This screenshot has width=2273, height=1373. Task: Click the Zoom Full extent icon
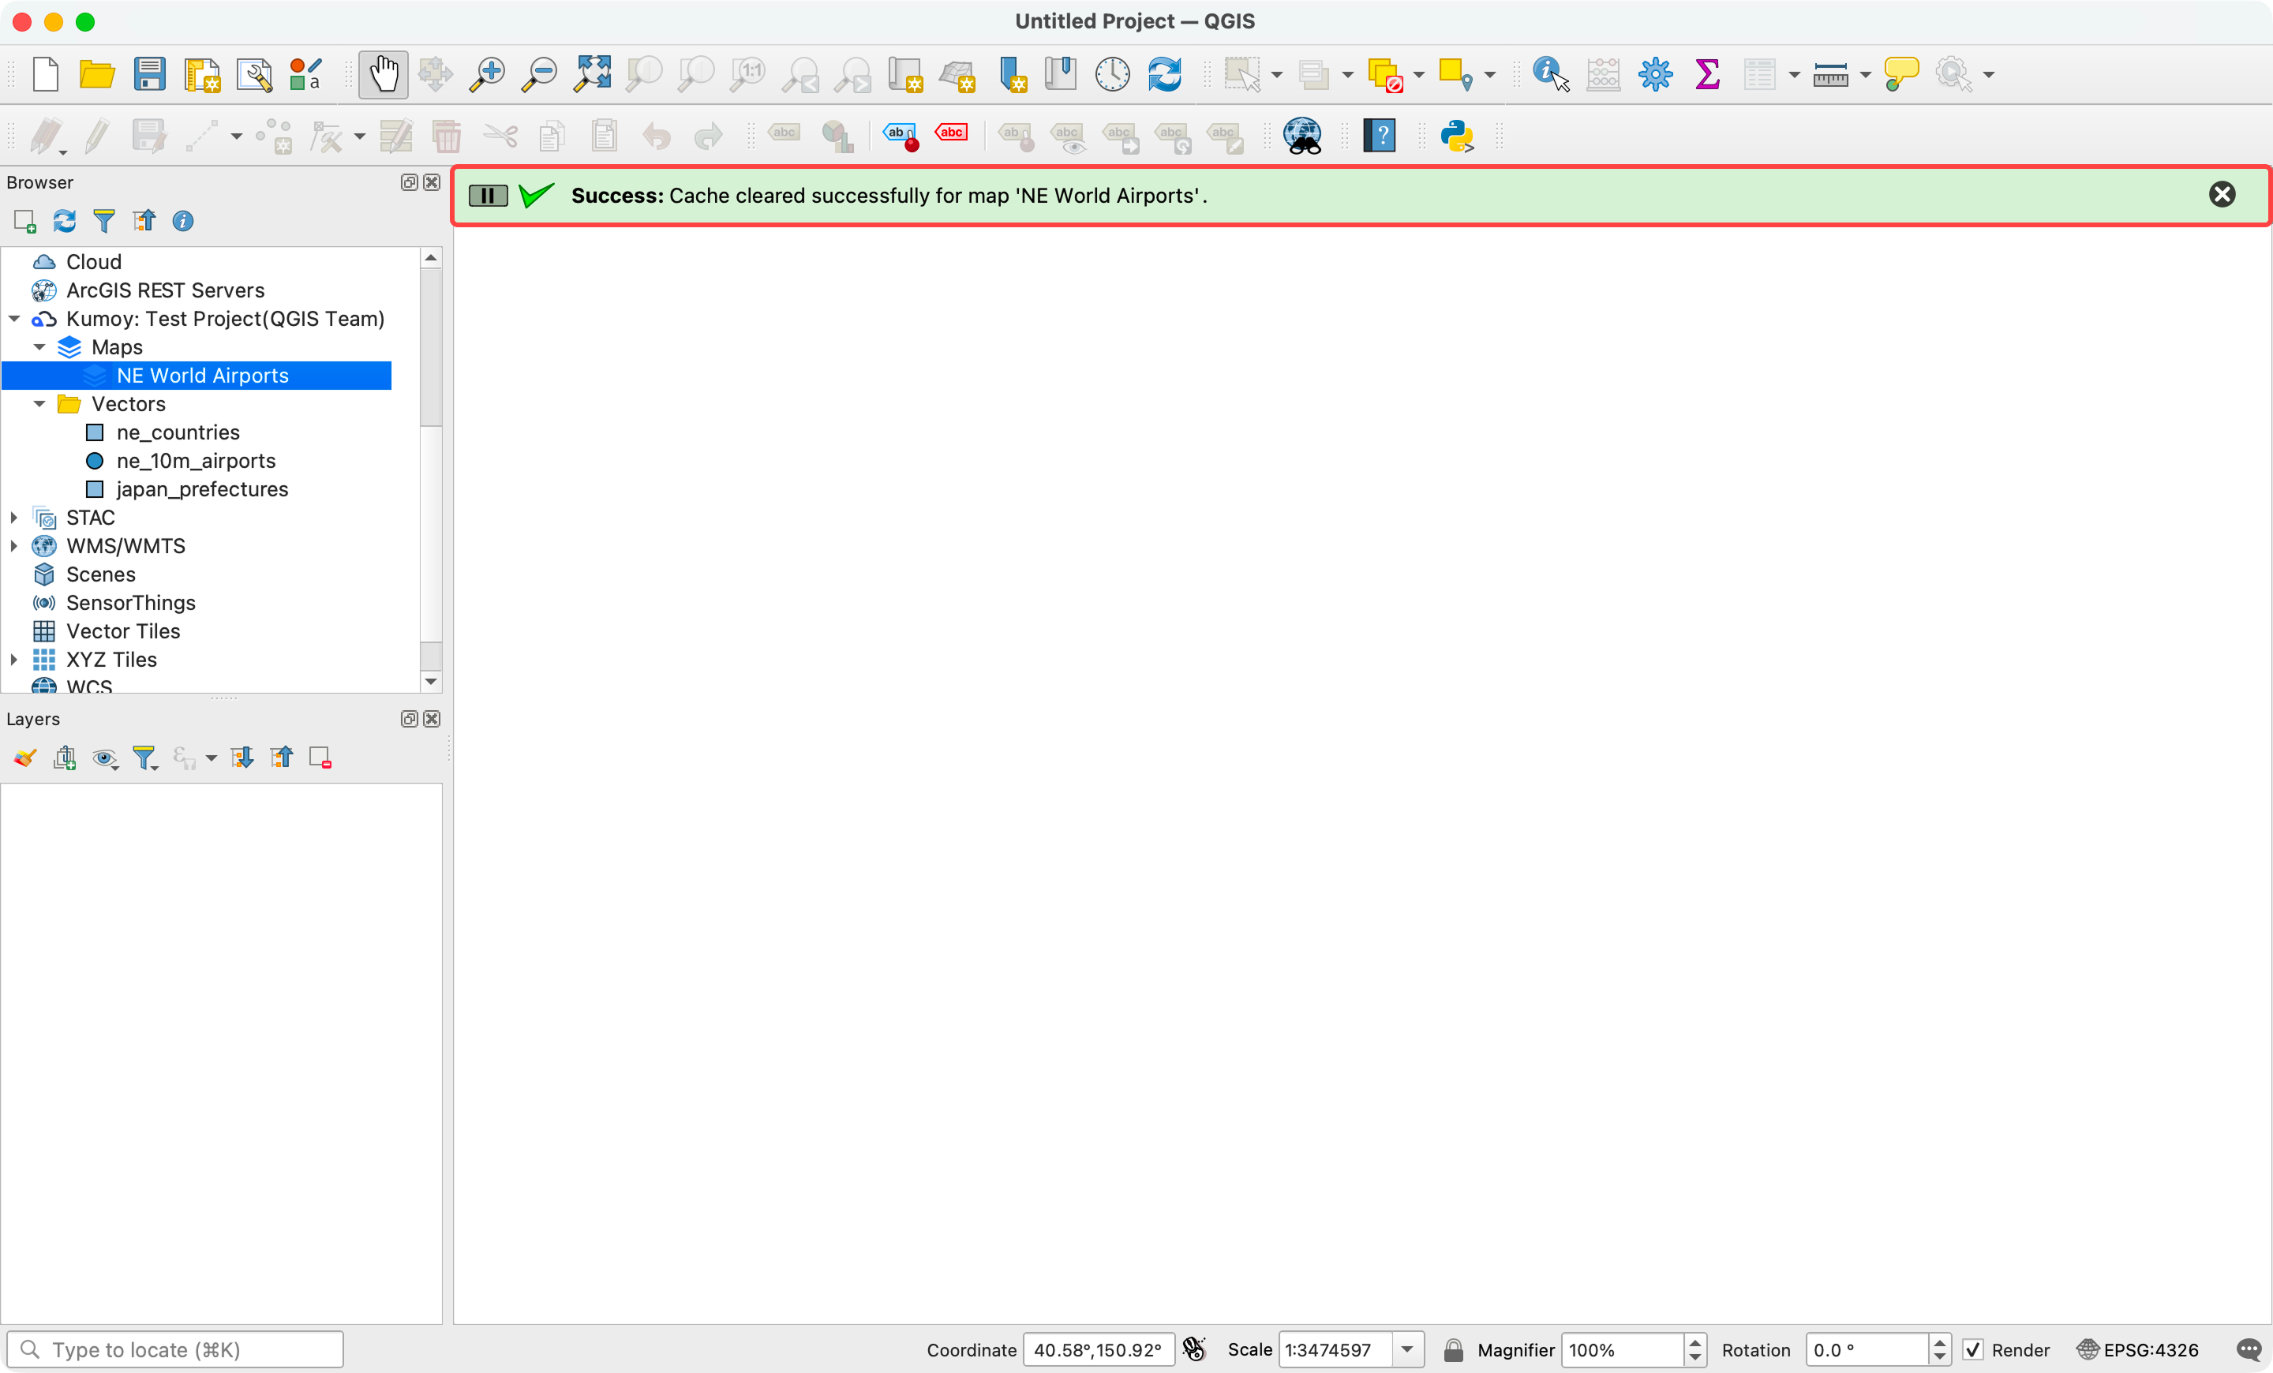[591, 73]
